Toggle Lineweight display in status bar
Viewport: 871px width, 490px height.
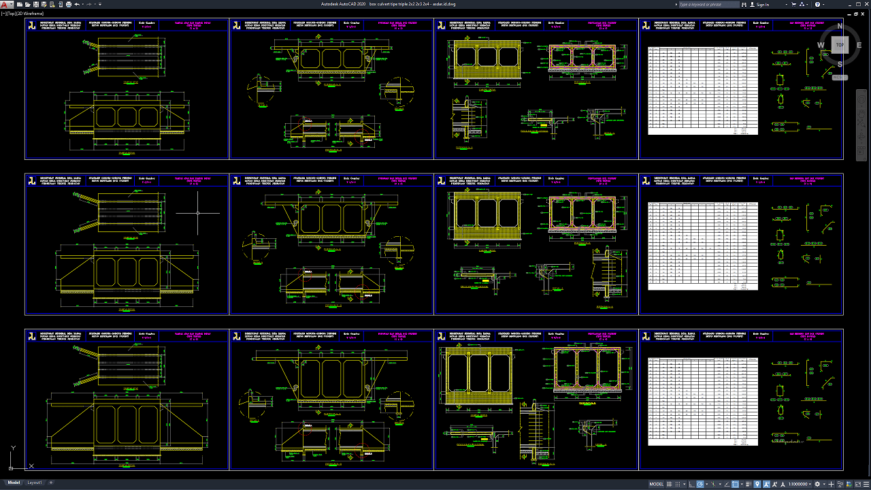pyautogui.click(x=749, y=484)
